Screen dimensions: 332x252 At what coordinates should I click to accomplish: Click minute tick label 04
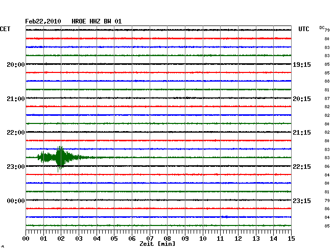[97, 238]
